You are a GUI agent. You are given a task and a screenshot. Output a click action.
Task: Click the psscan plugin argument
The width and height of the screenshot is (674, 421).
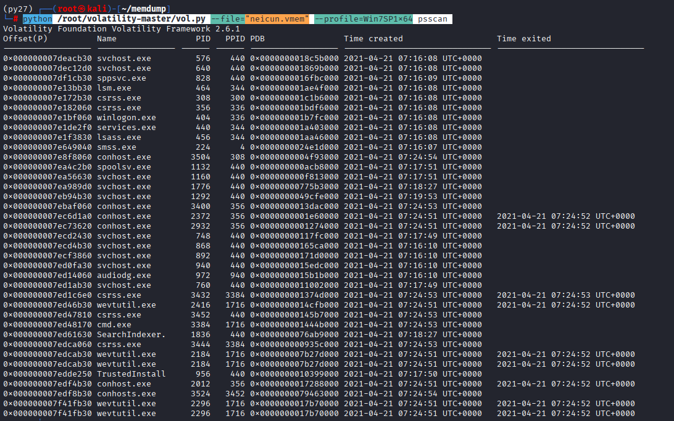(433, 19)
